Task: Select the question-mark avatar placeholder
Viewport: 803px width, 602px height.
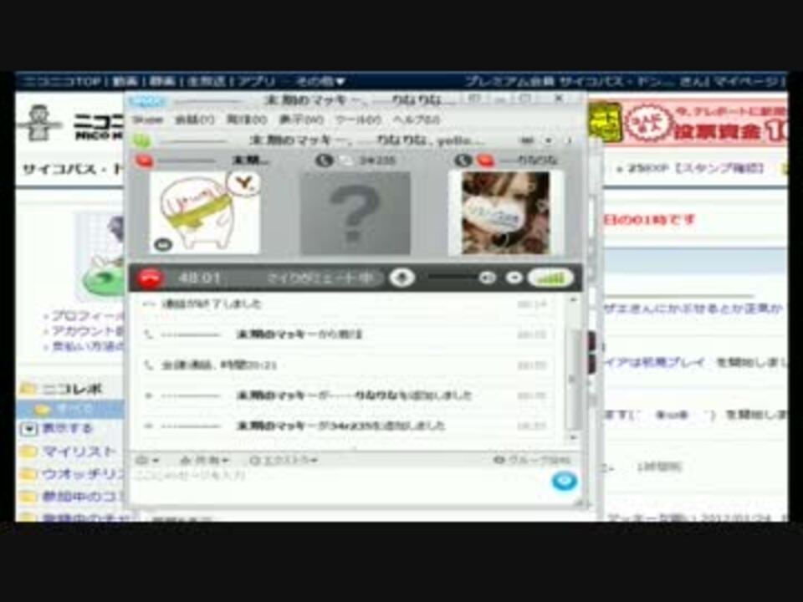Action: [x=355, y=213]
